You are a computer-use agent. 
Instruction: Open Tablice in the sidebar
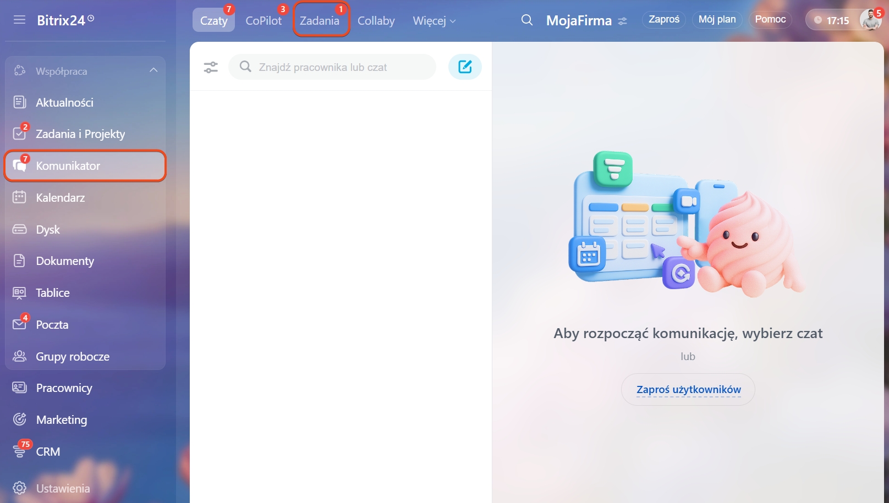[x=85, y=293]
